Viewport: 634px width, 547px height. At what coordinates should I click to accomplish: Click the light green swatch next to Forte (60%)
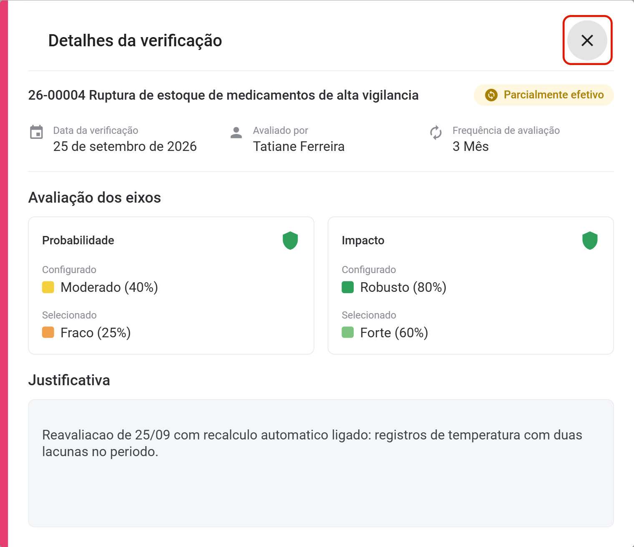(x=347, y=332)
